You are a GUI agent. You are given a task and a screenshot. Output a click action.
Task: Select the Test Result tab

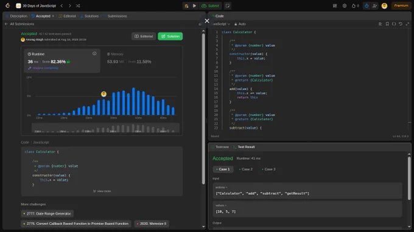pyautogui.click(x=244, y=147)
